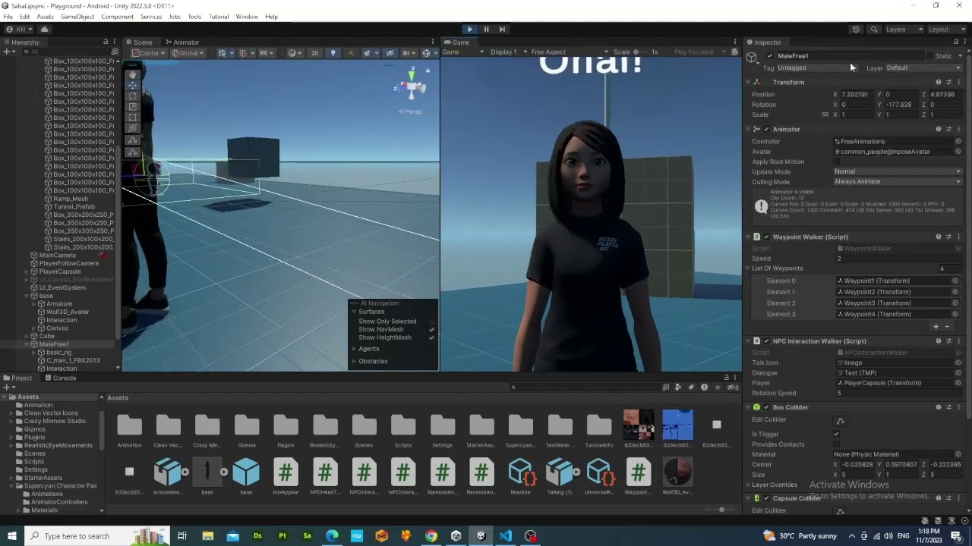The image size is (972, 546).
Task: Click the cloud services icon in the top toolbar
Action: pos(44,30)
